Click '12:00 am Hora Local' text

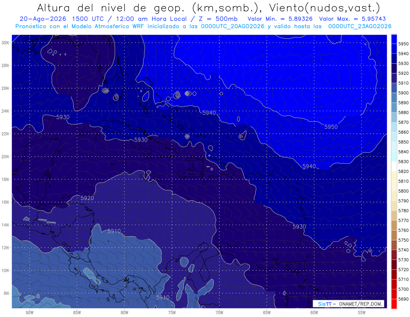click(152, 19)
